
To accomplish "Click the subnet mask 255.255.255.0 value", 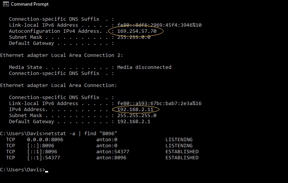I will pos(137,116).
